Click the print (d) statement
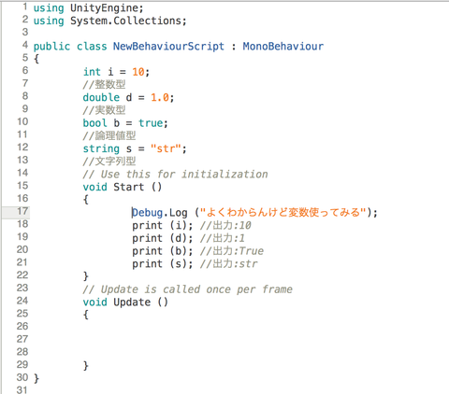 (x=163, y=238)
